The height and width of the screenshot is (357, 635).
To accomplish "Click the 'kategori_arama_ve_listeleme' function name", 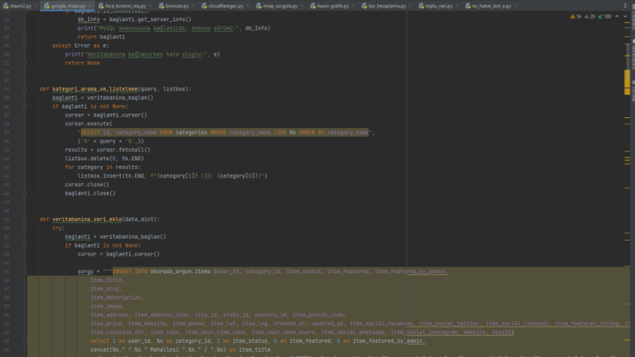I will tap(94, 89).
